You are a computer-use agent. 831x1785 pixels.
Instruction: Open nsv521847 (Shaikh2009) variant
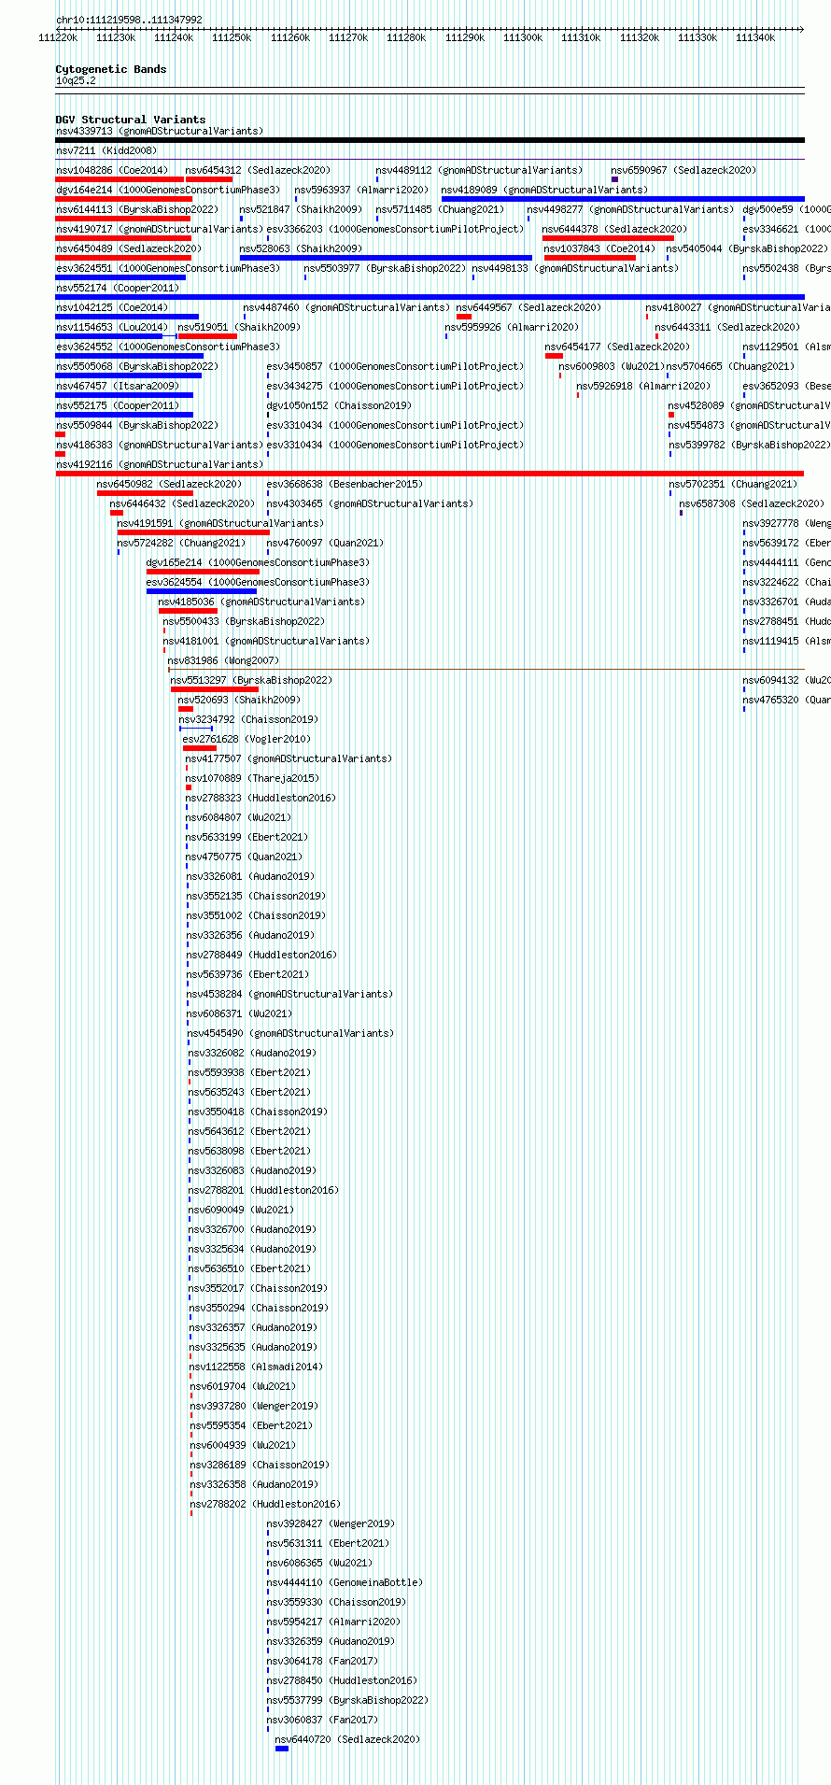(301, 209)
